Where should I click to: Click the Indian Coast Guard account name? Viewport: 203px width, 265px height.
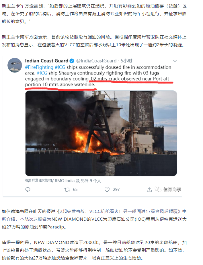(x=47, y=61)
